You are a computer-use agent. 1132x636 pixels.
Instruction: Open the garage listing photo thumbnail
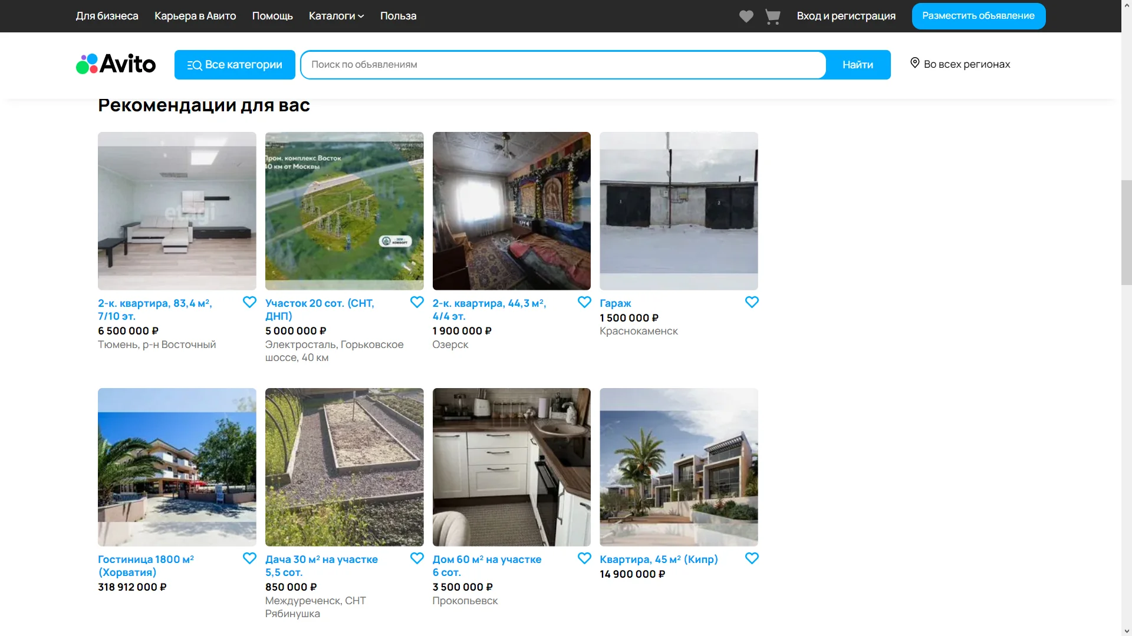click(678, 211)
